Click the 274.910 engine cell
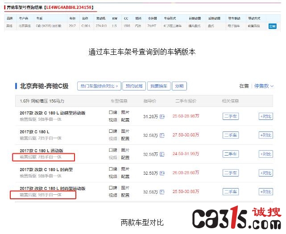Image resolution: width=286 pixels, height=234 pixels. (x=101, y=26)
